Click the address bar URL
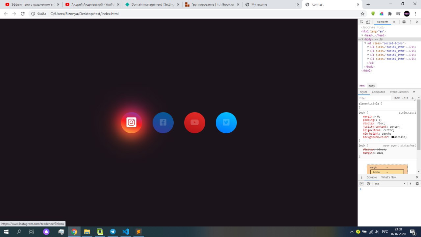The width and height of the screenshot is (421, 237). [85, 14]
